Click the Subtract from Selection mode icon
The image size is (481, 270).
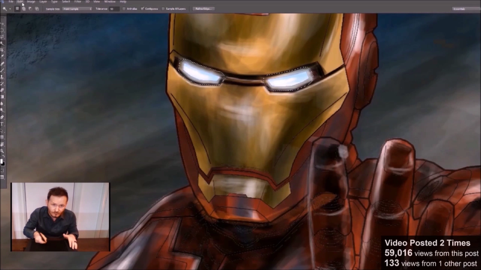30,9
